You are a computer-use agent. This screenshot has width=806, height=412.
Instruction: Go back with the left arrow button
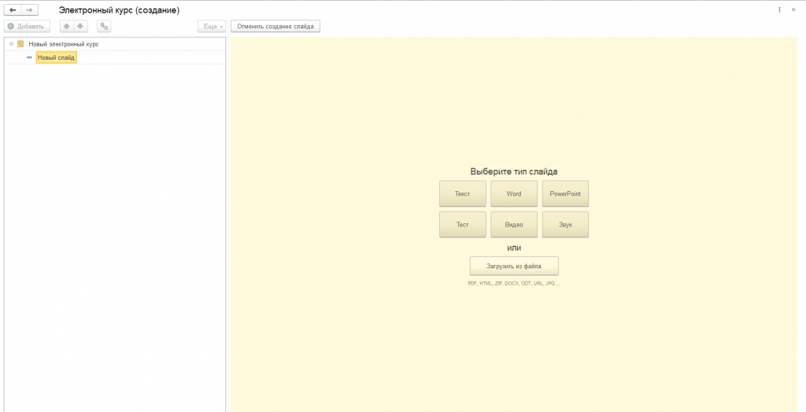pos(13,10)
